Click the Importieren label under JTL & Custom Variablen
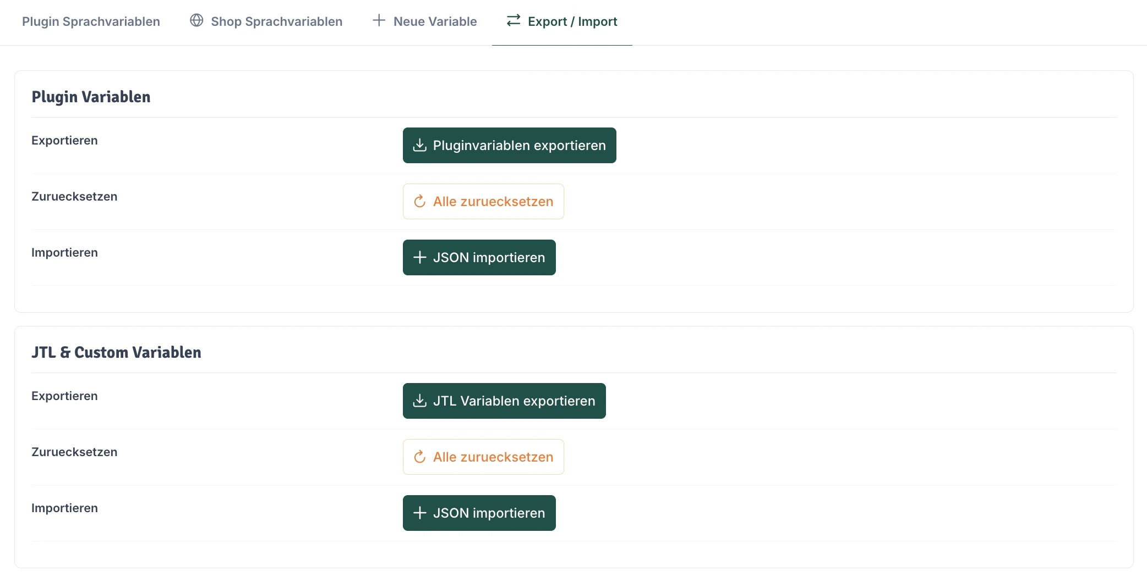Screen dimensions: 1147x588 pos(64,508)
